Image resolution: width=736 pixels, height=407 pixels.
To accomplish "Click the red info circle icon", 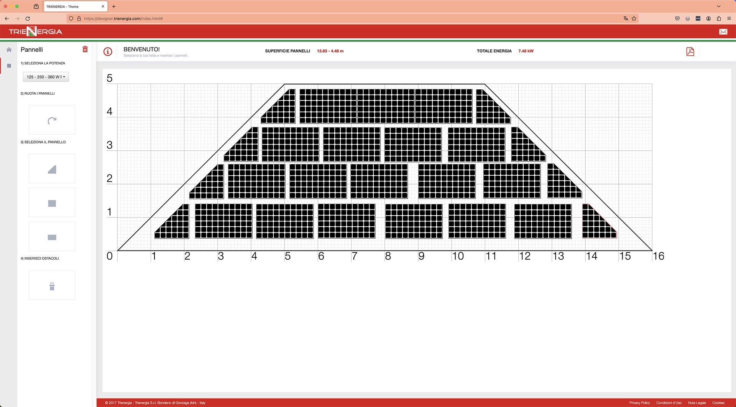I will tap(108, 51).
